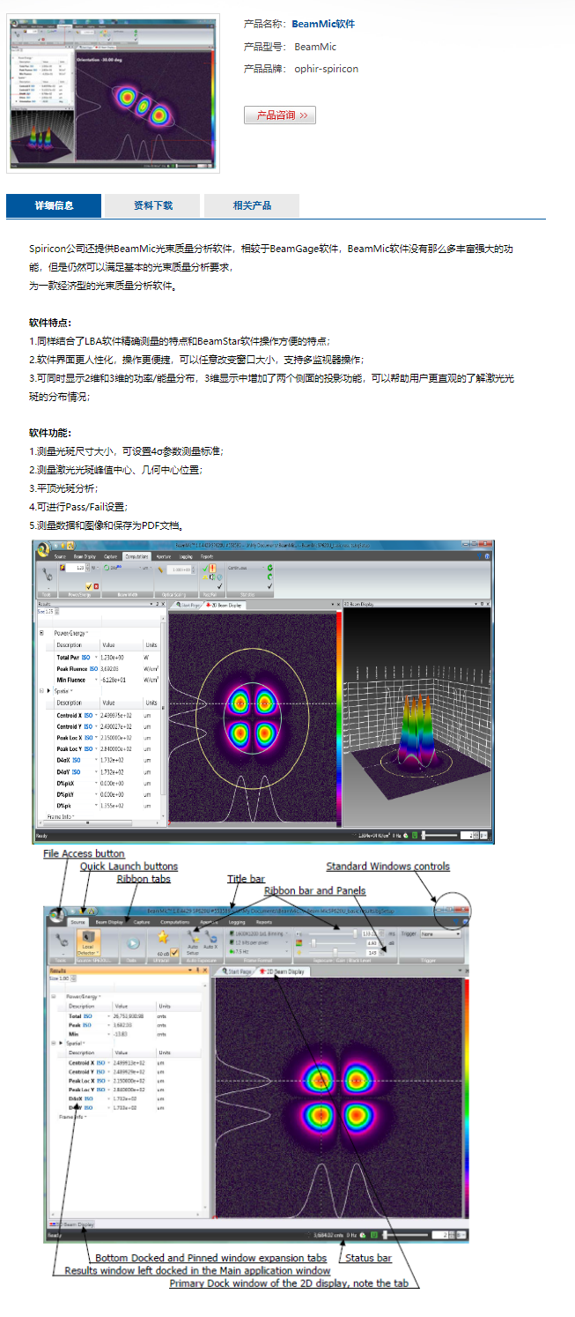Click the Data play icon in annotated screenshot
575x1317 pixels.
133,943
